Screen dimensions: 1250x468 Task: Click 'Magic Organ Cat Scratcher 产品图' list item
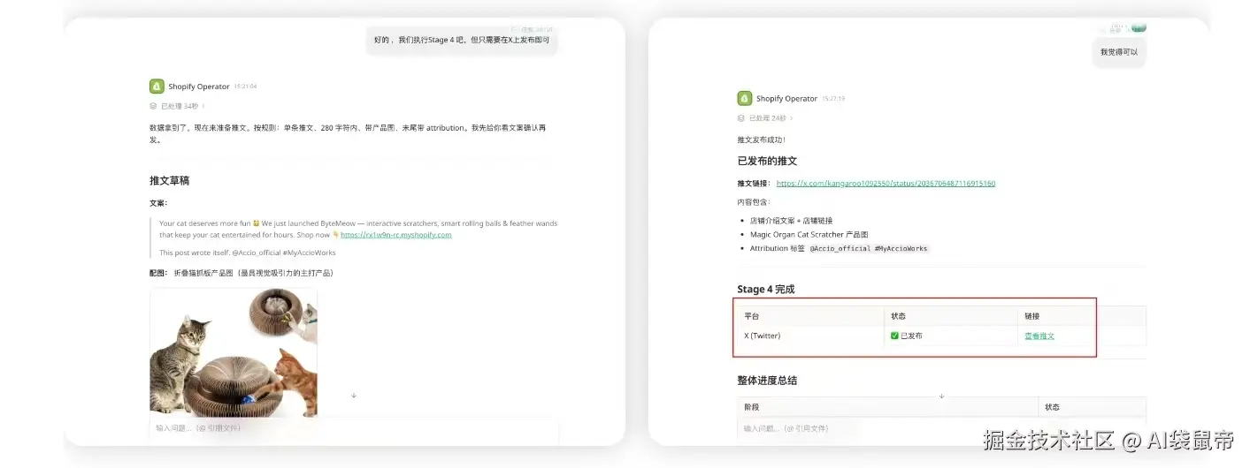point(808,235)
